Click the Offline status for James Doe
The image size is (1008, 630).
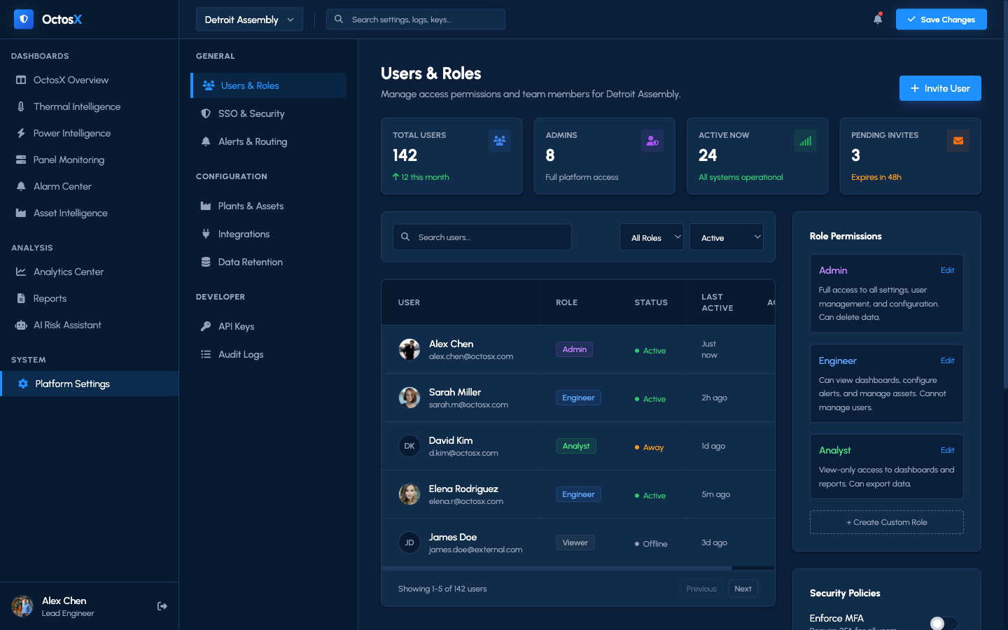(651, 544)
